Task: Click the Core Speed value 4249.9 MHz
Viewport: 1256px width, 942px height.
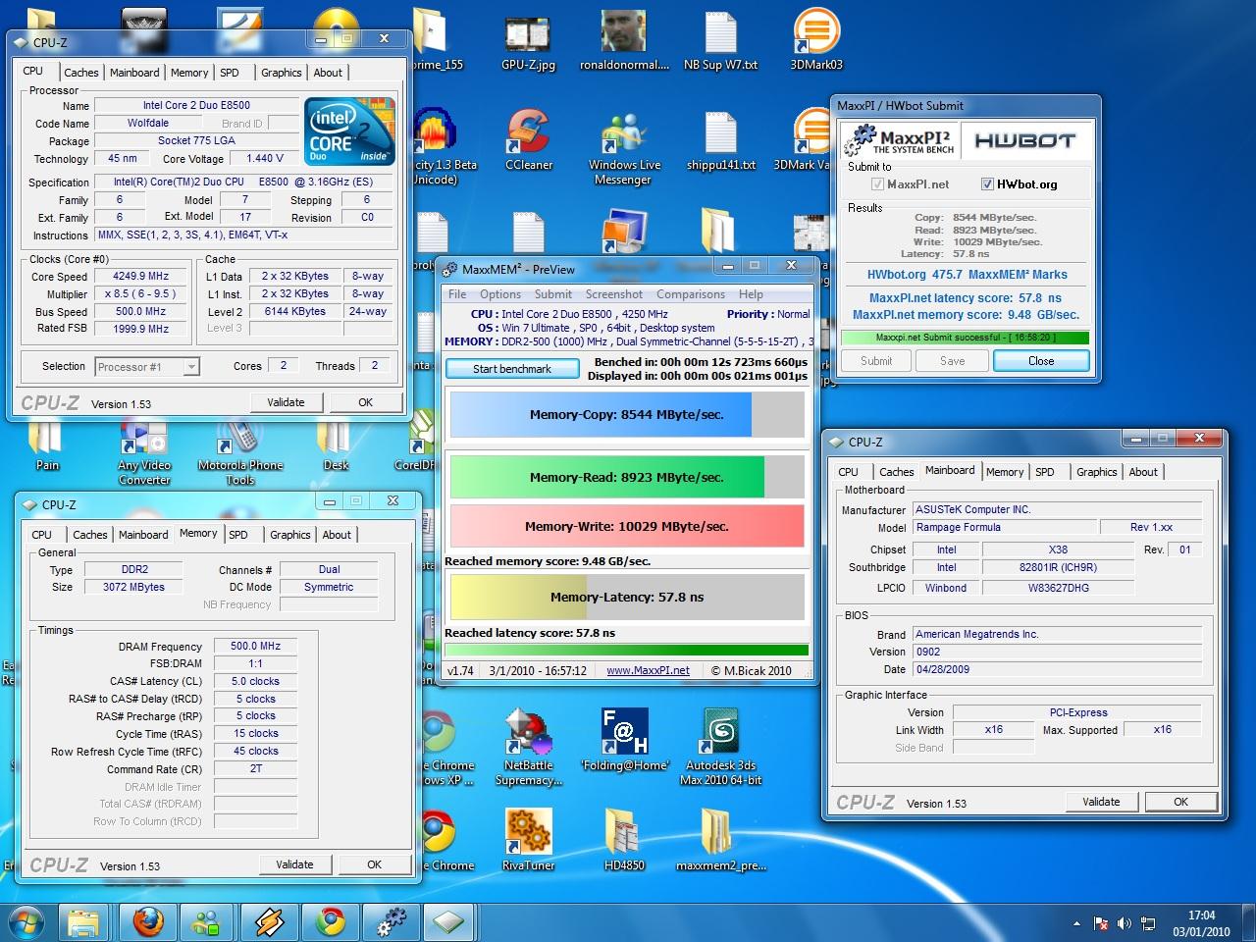Action: pos(140,277)
